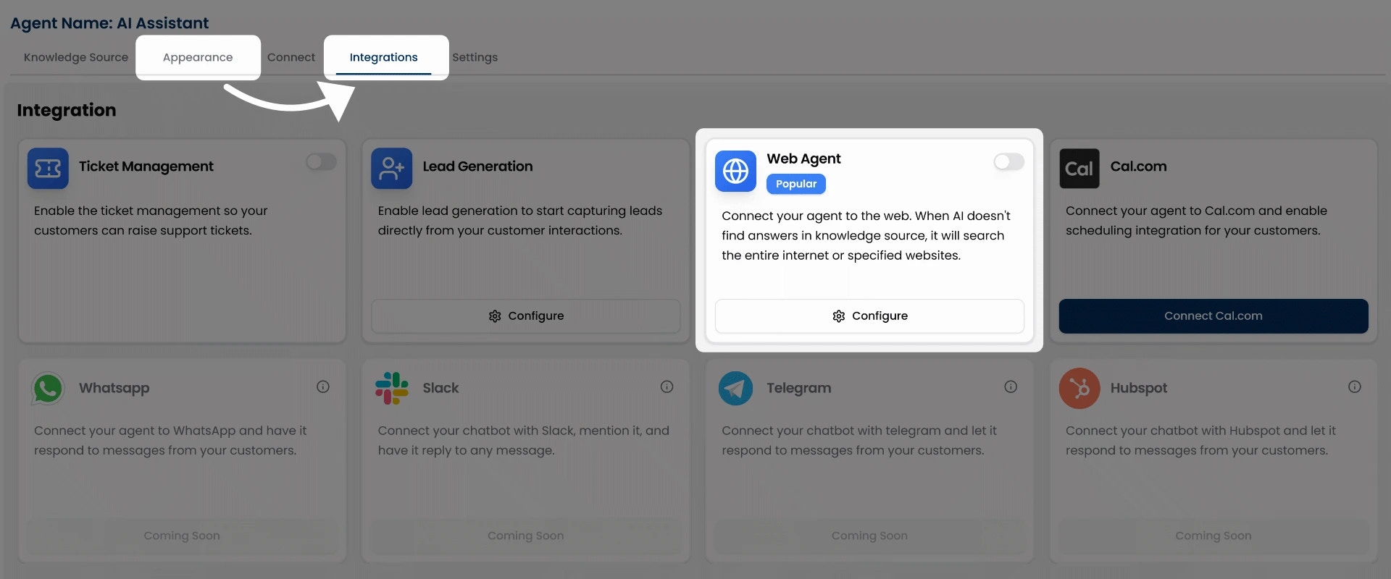
Task: Click the 'Integration' section heading
Action: (x=67, y=110)
